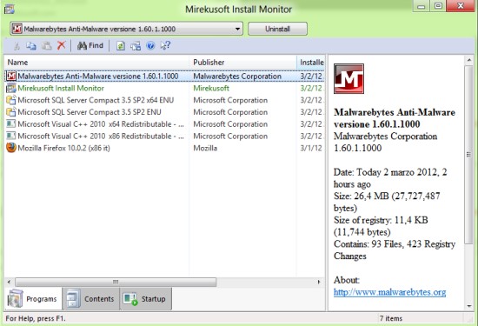Image resolution: width=478 pixels, height=326 pixels.
Task: Click the app icon in title bar
Action: click(10, 10)
